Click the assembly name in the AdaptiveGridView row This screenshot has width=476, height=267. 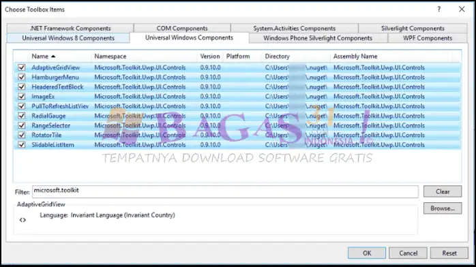379,67
